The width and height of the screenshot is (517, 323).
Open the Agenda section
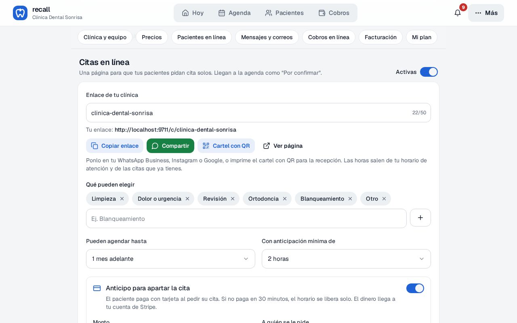(234, 13)
